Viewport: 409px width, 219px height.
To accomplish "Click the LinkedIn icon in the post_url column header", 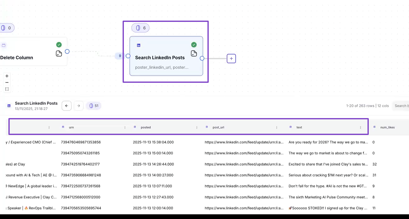I will coord(207,127).
